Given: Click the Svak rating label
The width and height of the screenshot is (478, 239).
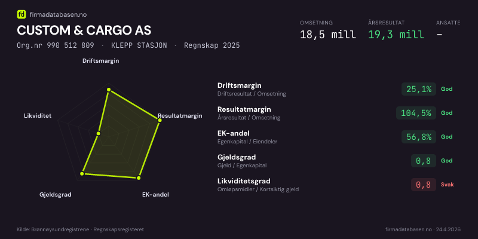Looking at the screenshot, I should pos(447,185).
